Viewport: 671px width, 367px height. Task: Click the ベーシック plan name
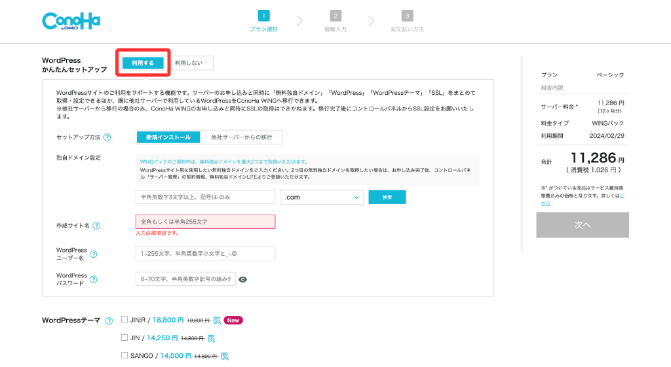pos(610,75)
